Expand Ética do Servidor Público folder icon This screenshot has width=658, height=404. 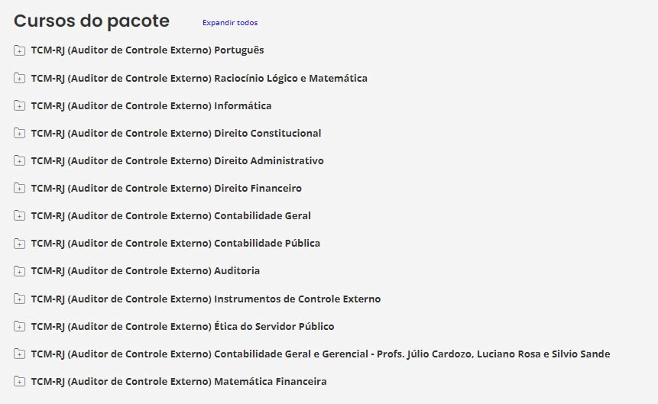(x=19, y=326)
